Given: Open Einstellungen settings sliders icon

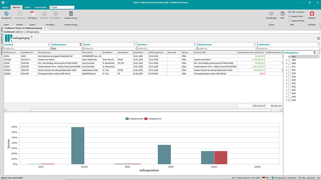Looking at the screenshot, I should point(271,14).
